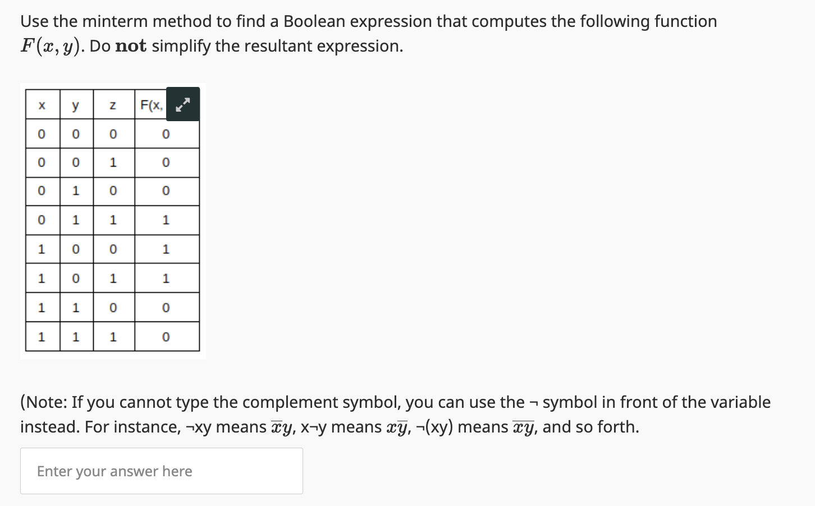Click the word 'Note:' in the hint
The height and width of the screenshot is (506, 815).
46,402
